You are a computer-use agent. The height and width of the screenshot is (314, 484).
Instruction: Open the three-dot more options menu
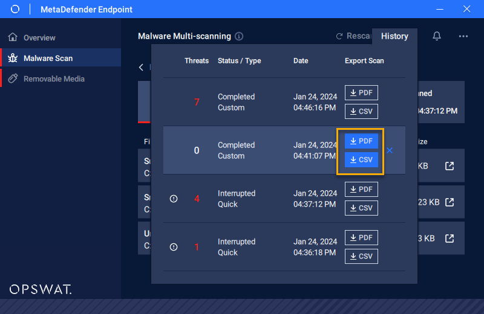pos(463,36)
